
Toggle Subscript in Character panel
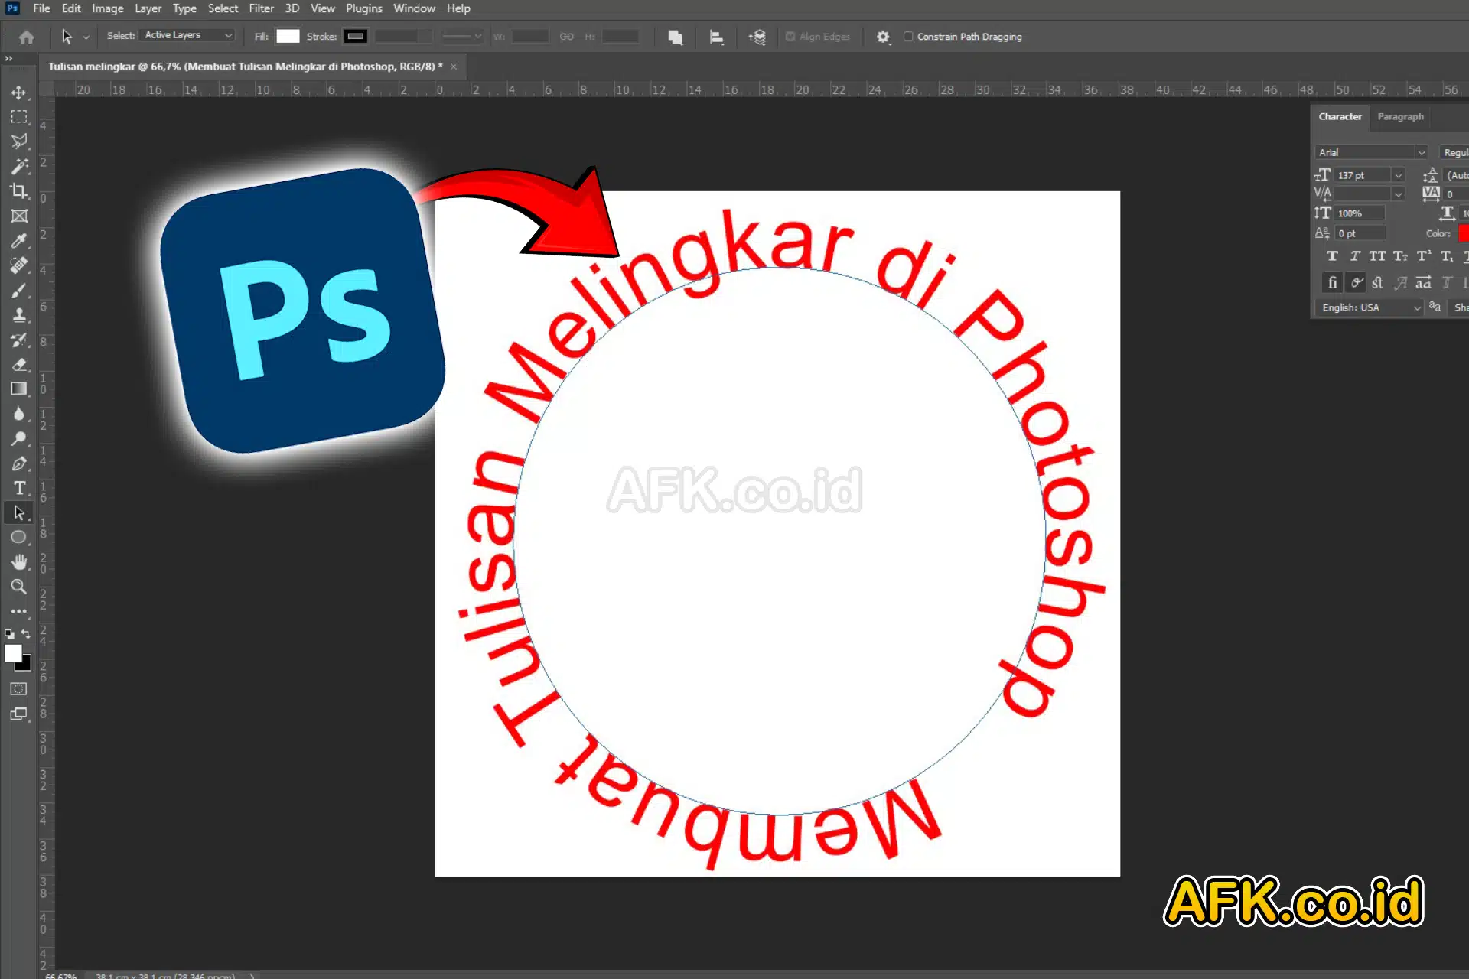point(1447,256)
